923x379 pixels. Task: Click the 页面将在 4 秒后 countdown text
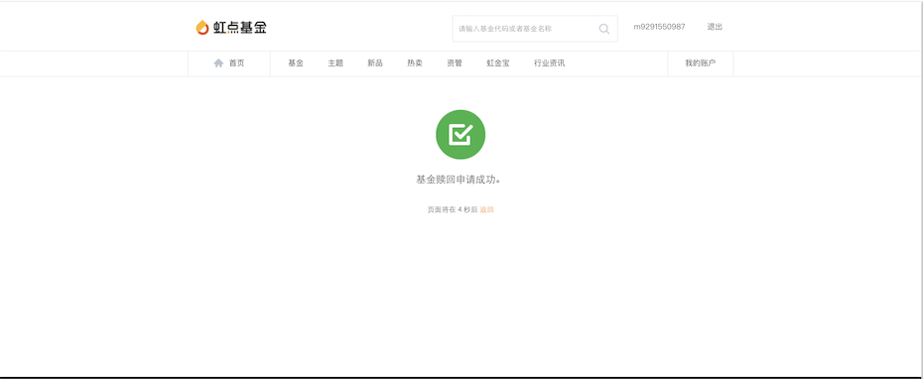coord(453,209)
